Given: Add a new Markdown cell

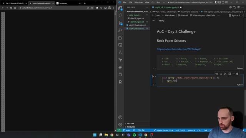Looking at the screenshot, I should (168, 15).
